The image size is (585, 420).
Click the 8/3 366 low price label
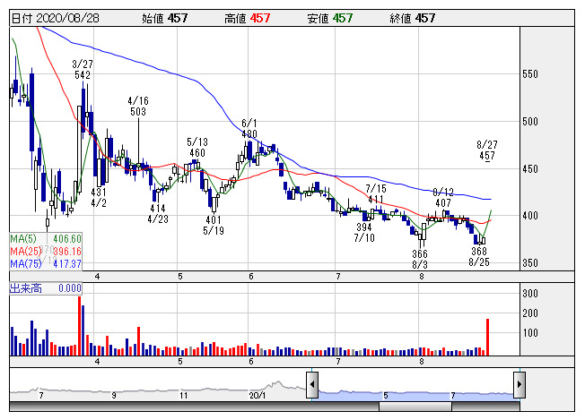click(421, 260)
